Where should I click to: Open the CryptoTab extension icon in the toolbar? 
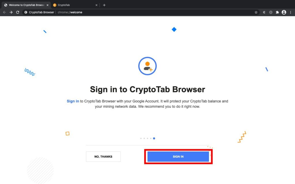coord(264,12)
